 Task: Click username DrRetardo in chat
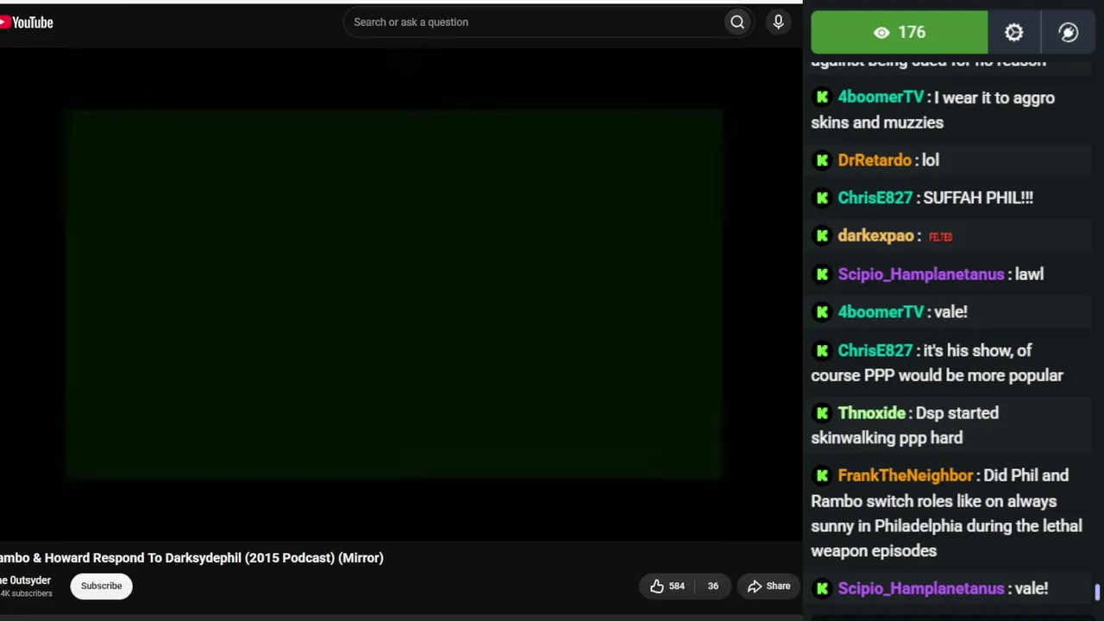(x=875, y=160)
